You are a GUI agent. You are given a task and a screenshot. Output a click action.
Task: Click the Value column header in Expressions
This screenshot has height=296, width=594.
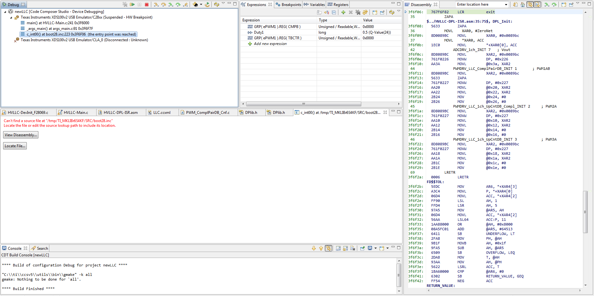(x=381, y=20)
